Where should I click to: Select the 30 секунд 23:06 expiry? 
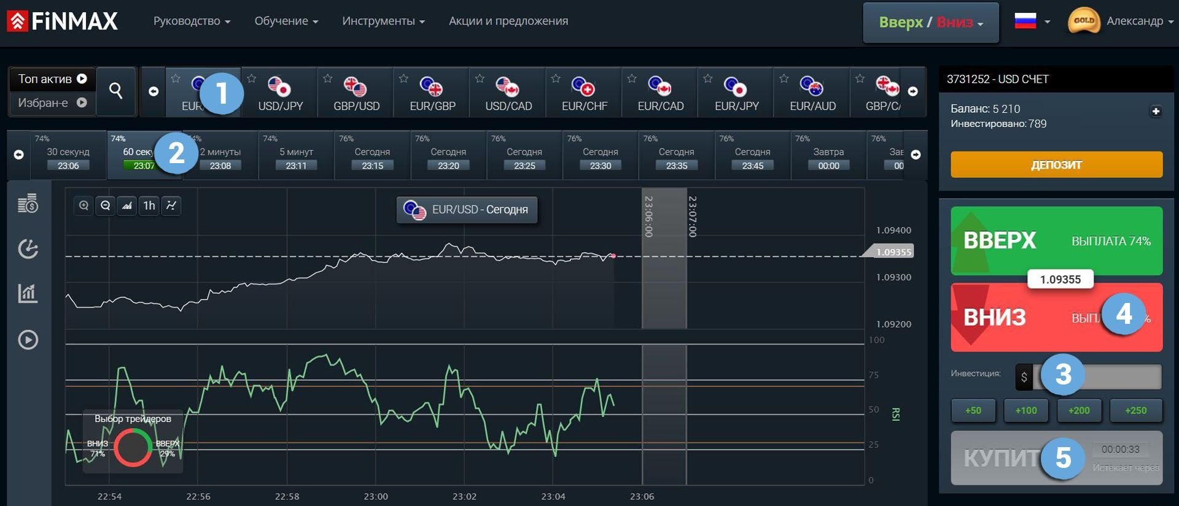point(68,155)
